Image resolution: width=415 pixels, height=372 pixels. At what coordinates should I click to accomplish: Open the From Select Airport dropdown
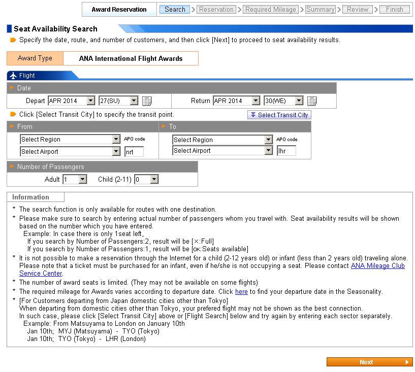[x=70, y=151]
